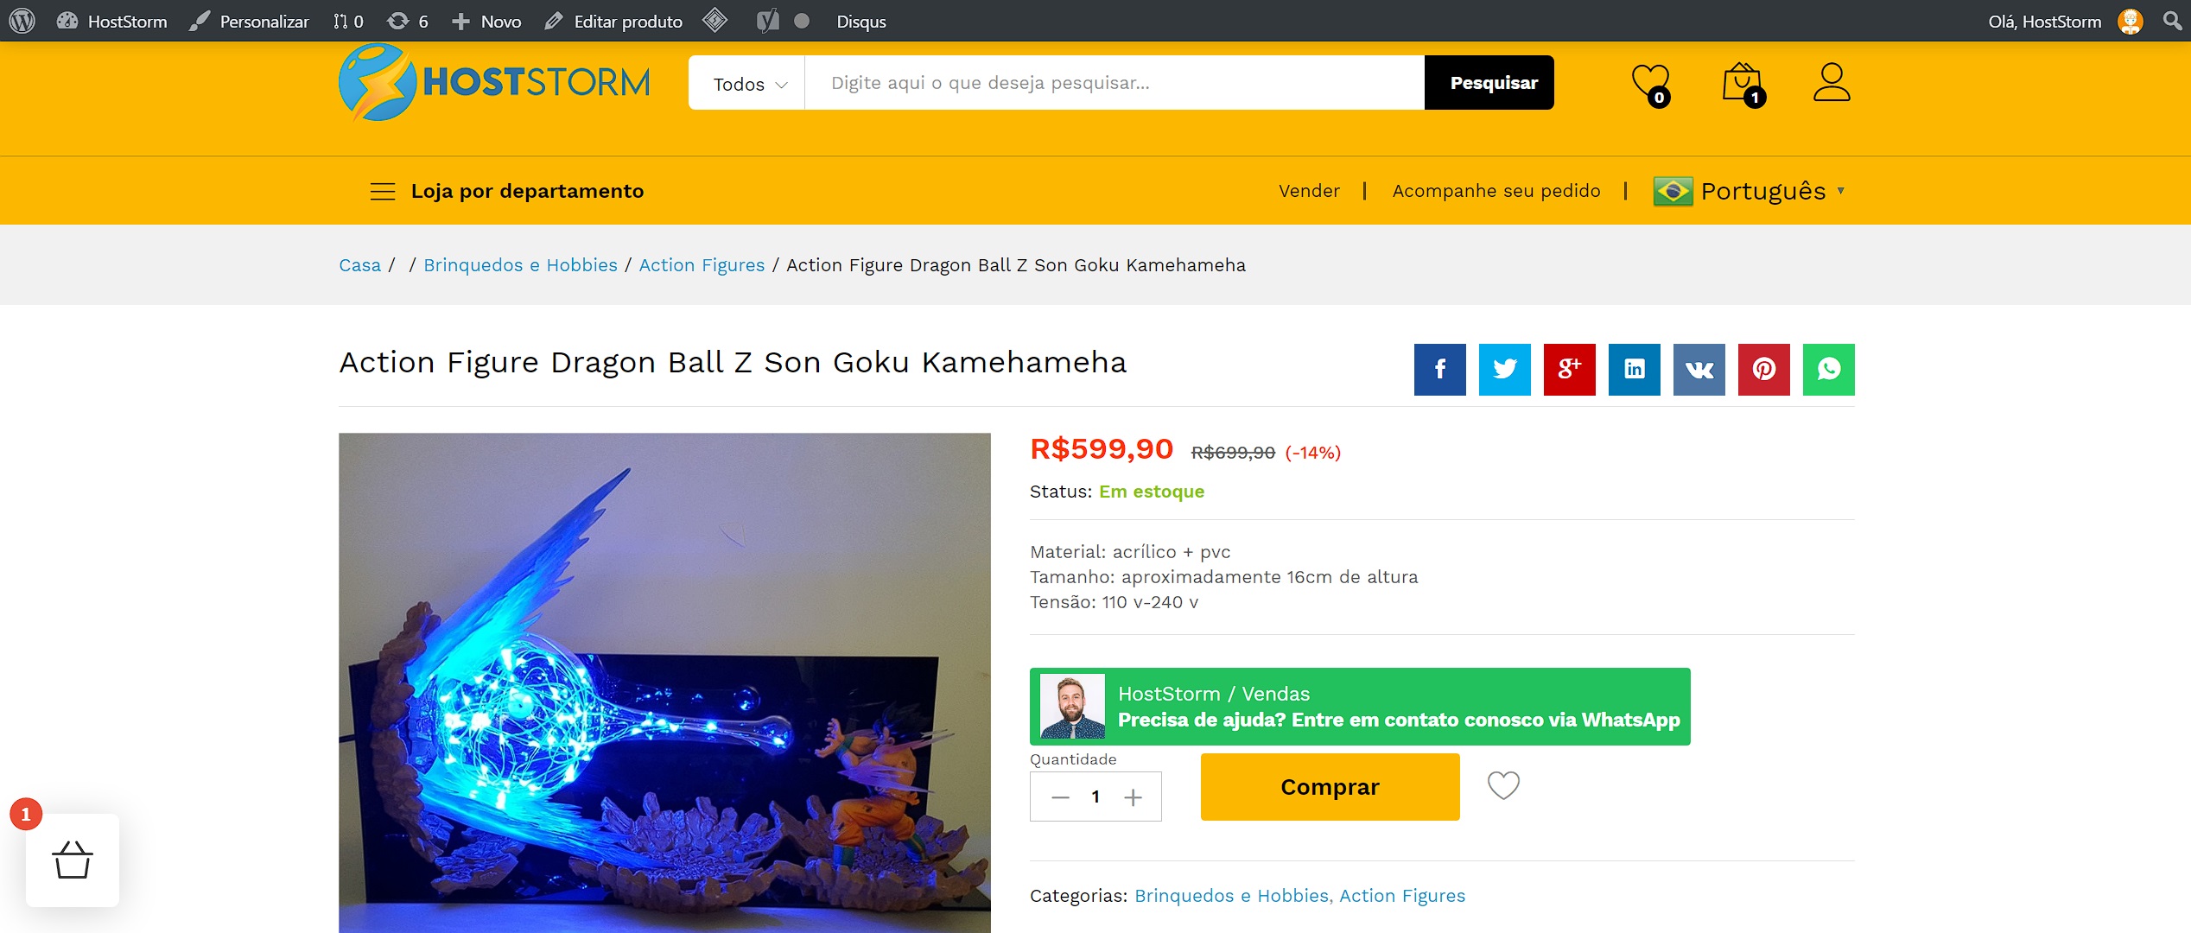This screenshot has height=933, width=2191.
Task: Open the shopping cart bag icon in header
Action: point(1743,84)
